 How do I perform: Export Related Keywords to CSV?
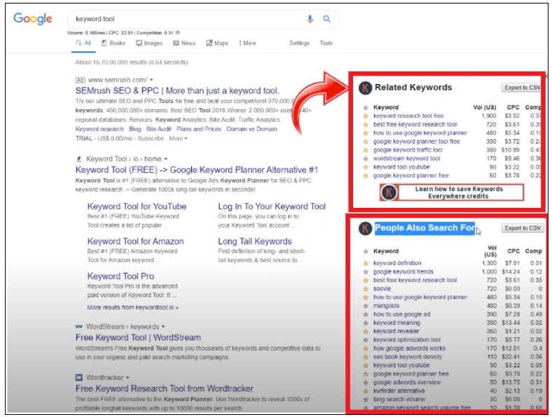tap(521, 87)
